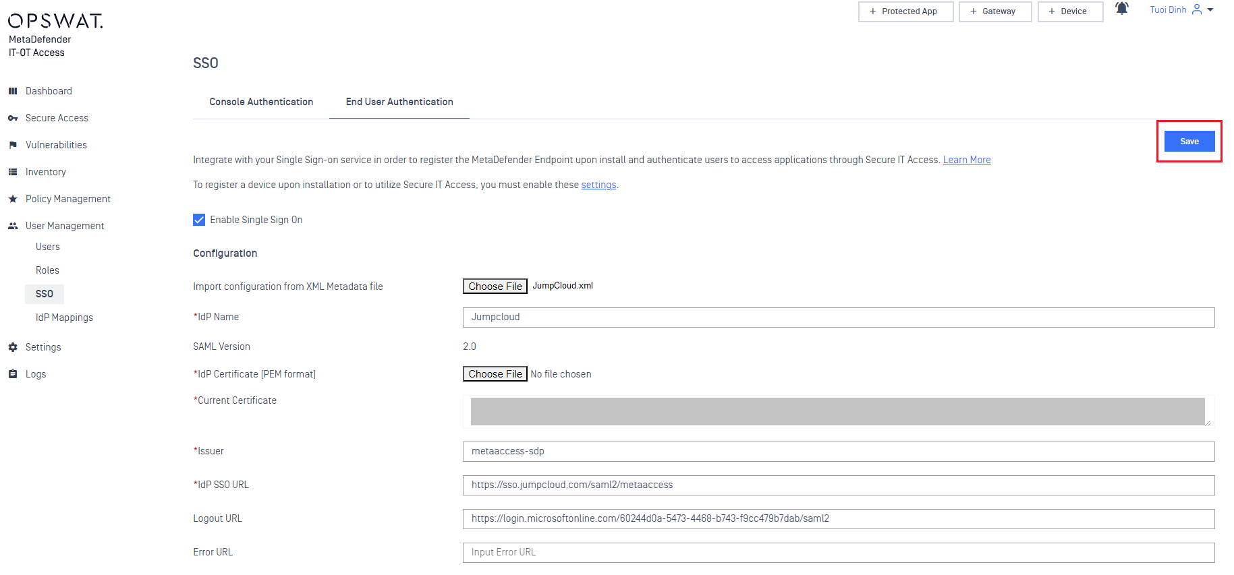Open the notifications bell

pos(1121,9)
